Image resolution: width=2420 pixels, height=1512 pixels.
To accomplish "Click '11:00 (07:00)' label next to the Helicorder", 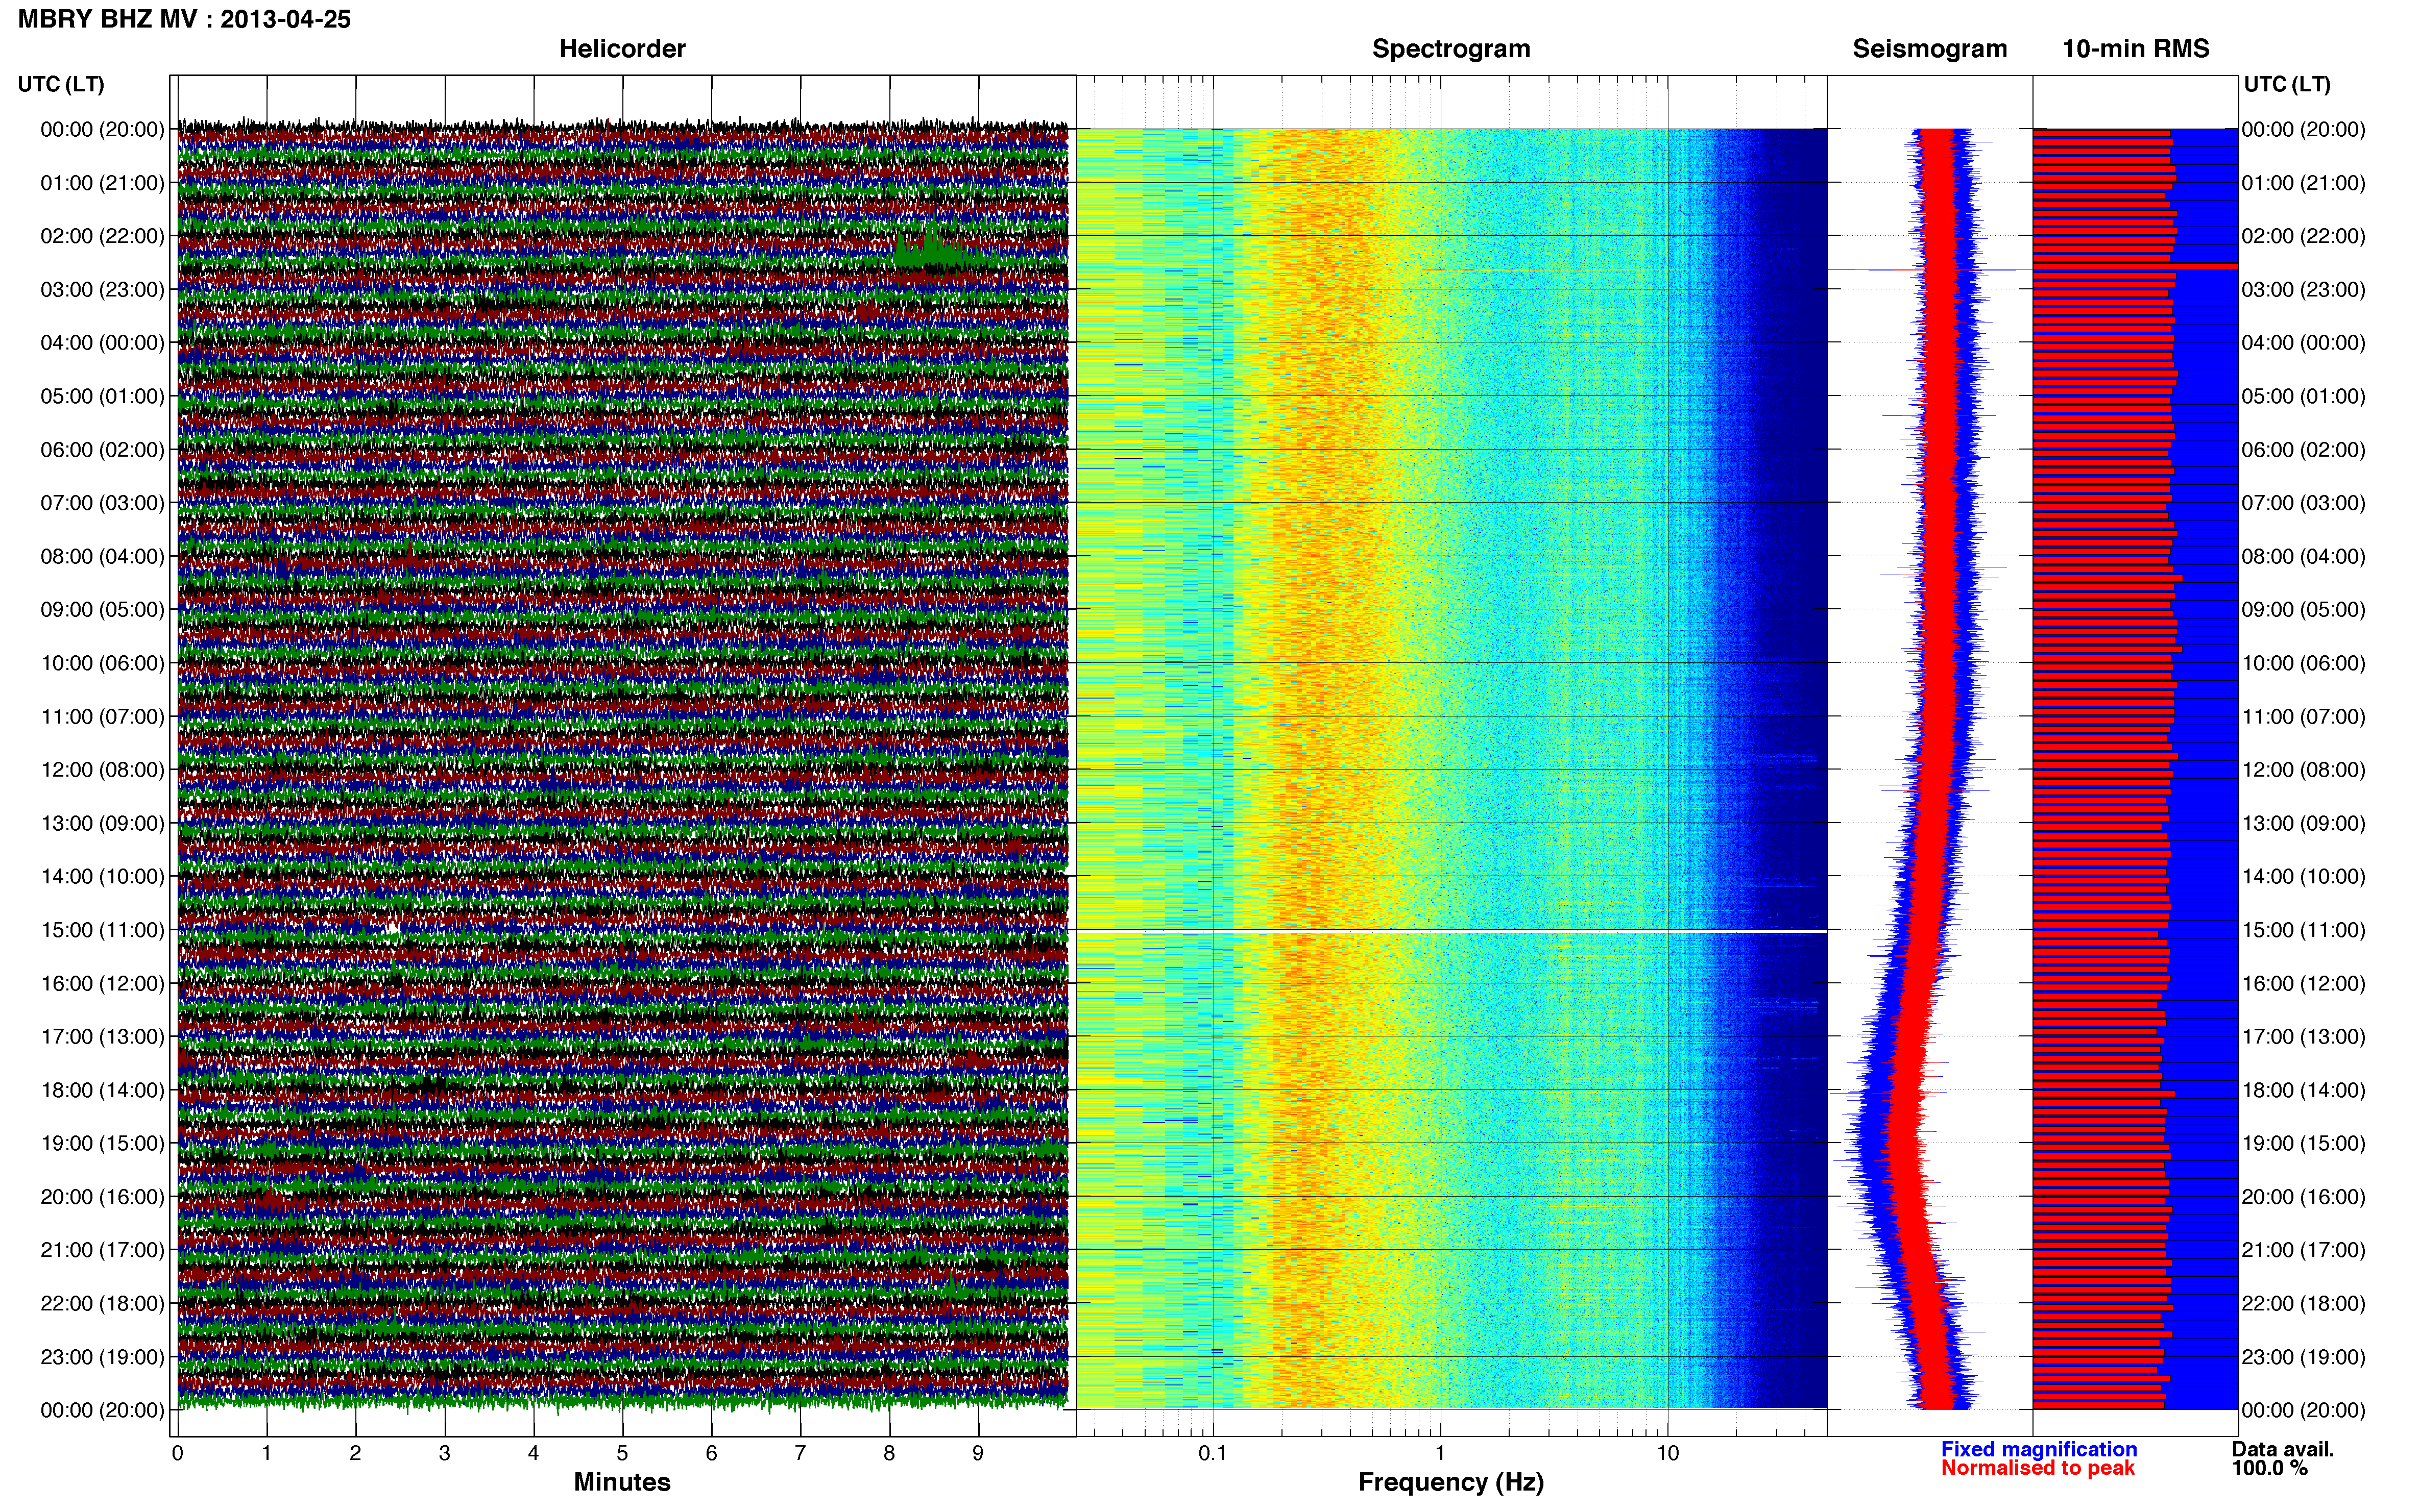I will (x=102, y=717).
